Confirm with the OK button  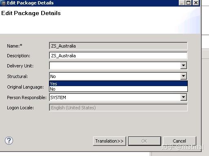(145, 141)
